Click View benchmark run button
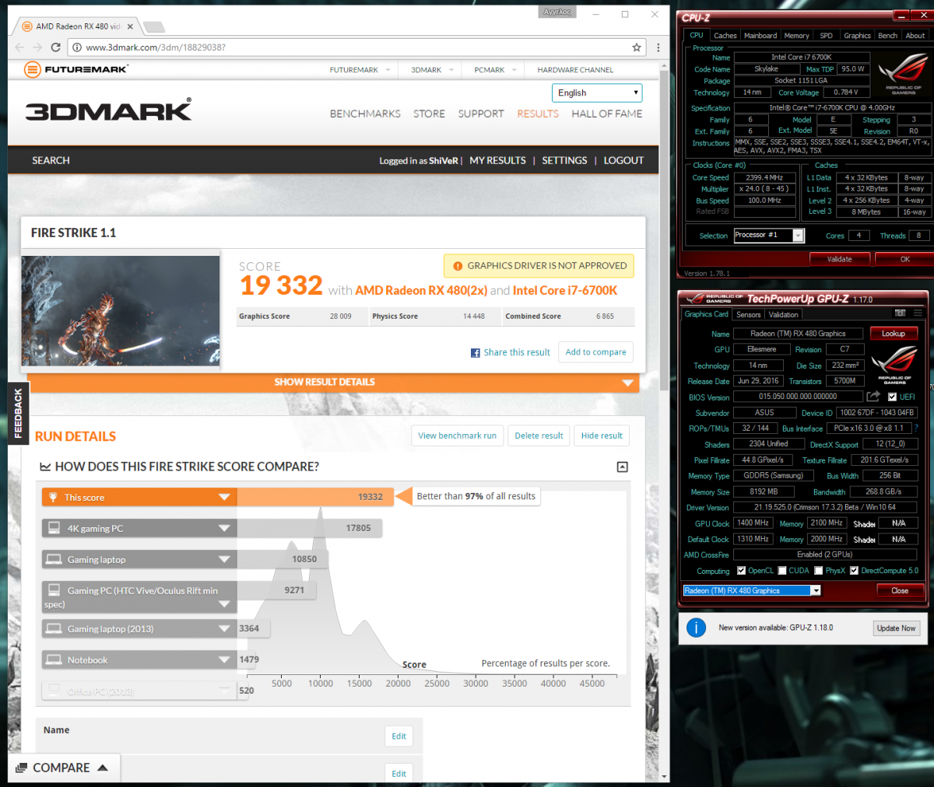 click(x=457, y=435)
